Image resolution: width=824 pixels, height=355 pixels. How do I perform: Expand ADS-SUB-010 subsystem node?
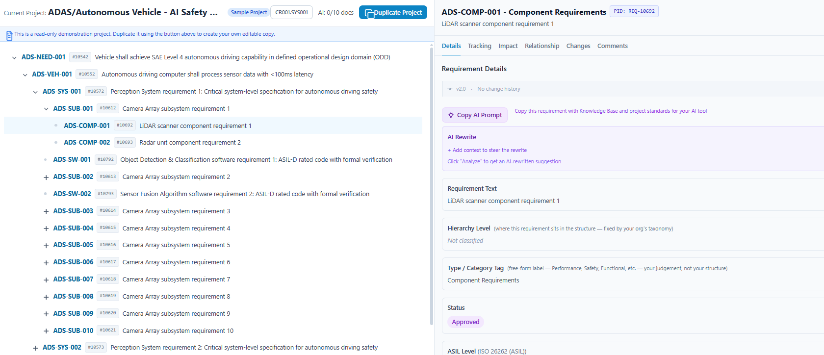click(x=46, y=331)
